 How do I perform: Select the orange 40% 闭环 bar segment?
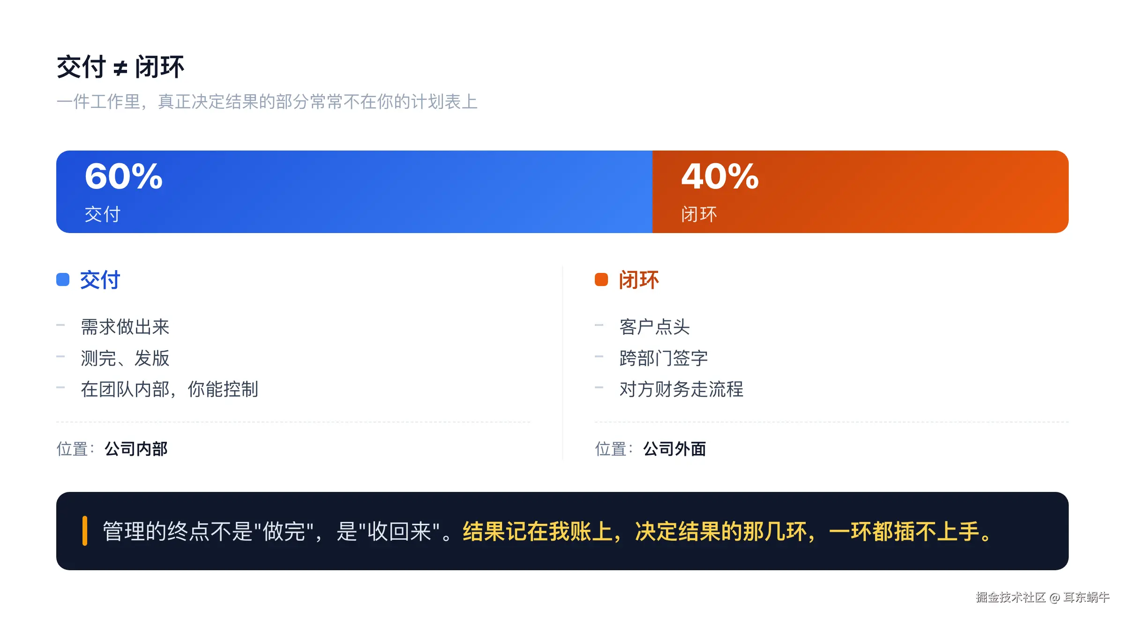[x=861, y=192]
